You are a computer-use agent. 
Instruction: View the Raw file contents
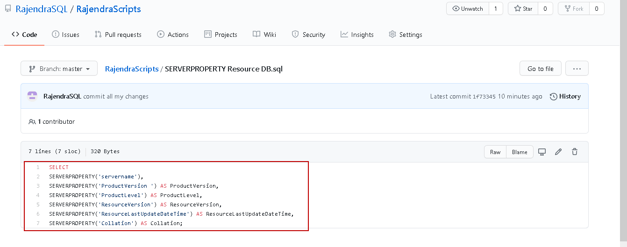(x=495, y=152)
